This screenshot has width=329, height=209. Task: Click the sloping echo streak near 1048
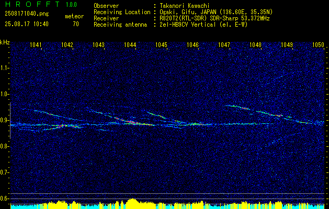point(269,114)
